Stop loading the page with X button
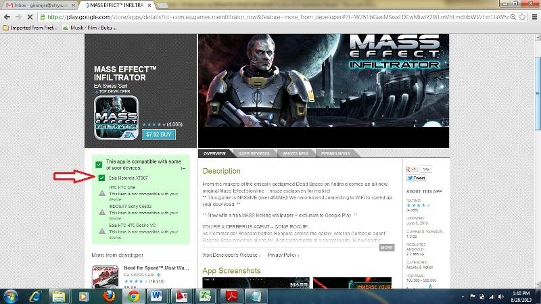Image resolution: width=541 pixels, height=304 pixels. 30,17
